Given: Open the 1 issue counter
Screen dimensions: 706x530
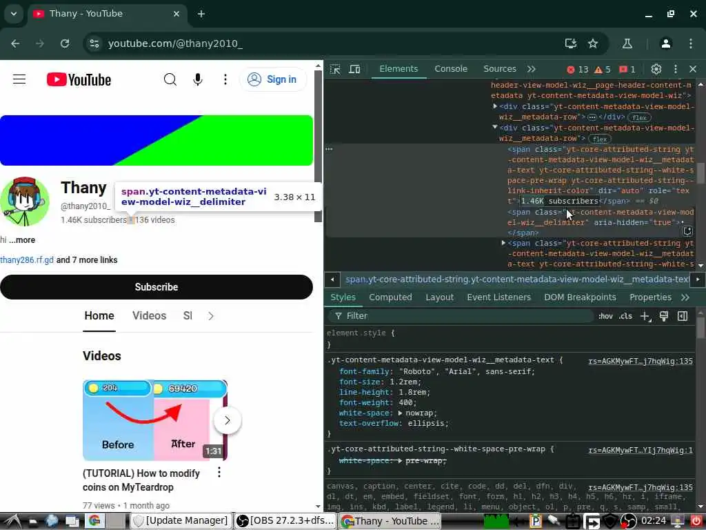Looking at the screenshot, I should tap(627, 70).
